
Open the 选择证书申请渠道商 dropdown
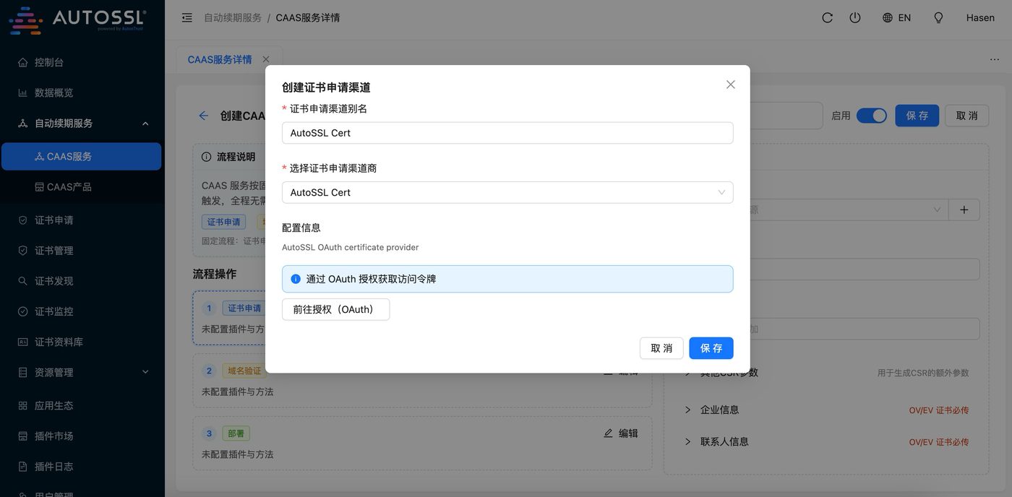tap(507, 192)
